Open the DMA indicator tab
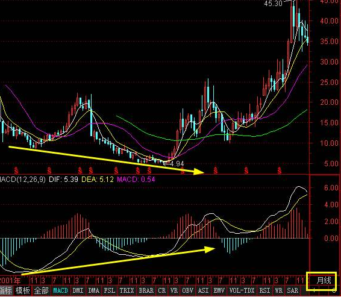This screenshot has width=341, height=297. click(x=94, y=290)
